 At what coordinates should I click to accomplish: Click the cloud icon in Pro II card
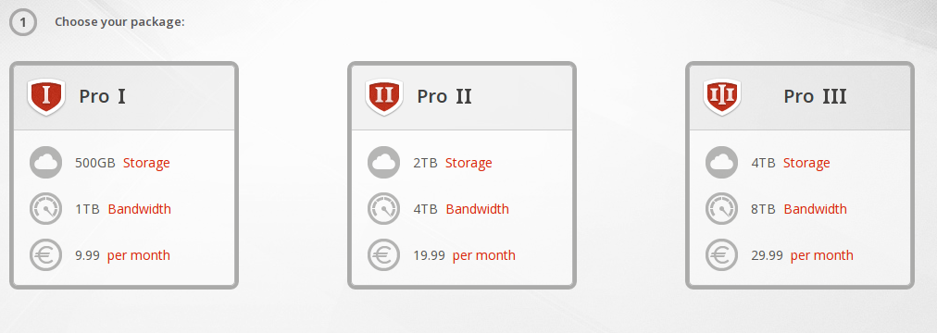coord(383,162)
